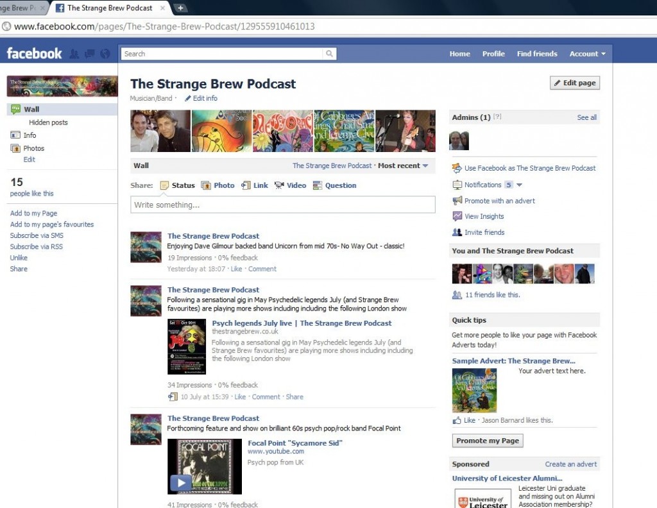Switch to The Strange Brew Podcast tab
This screenshot has width=657, height=508.
(x=109, y=8)
